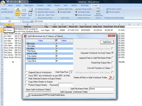The image size is (142, 106).
Task: Click the split workbook folder path field
Action: coord(71,95)
